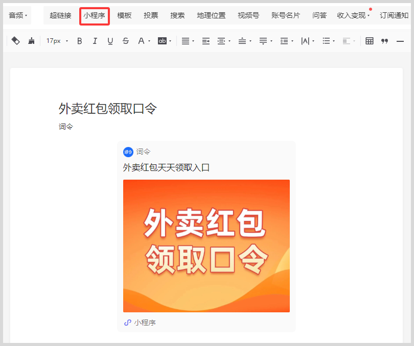Expand the spacing after paragraph dropdown arrow
Viewport: 414px width, 346px height.
pos(271,41)
